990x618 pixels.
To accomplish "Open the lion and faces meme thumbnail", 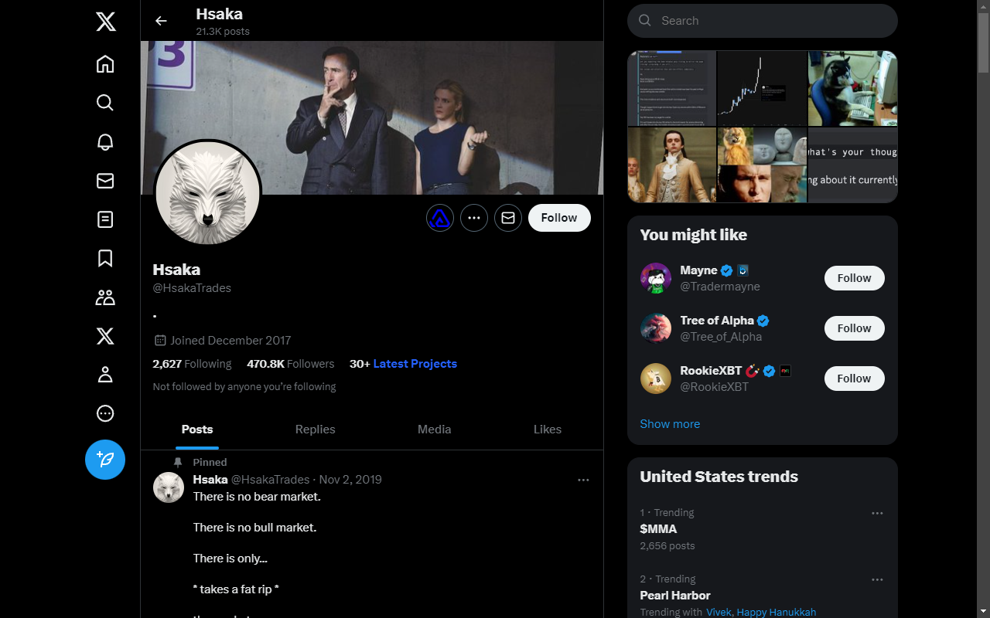I will [763, 165].
